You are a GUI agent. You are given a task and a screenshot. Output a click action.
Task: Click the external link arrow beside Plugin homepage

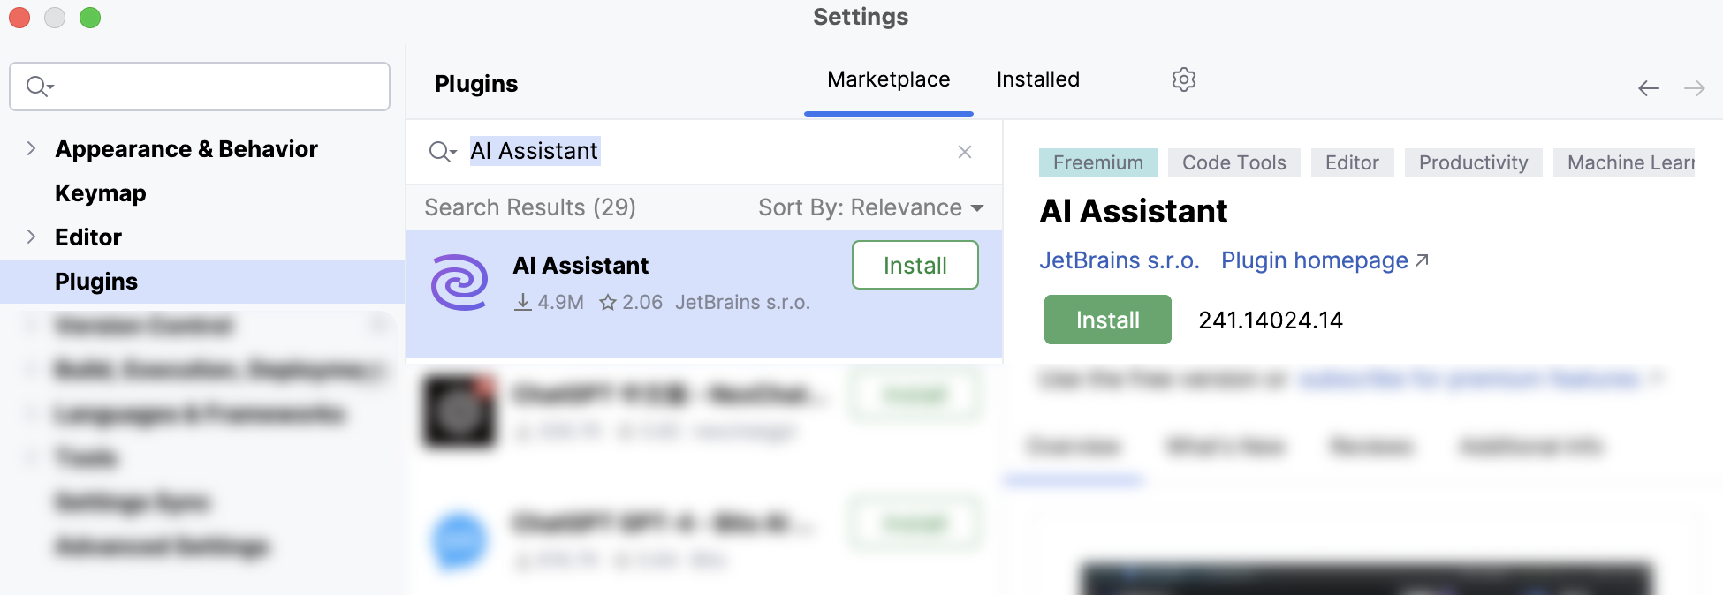1423,260
